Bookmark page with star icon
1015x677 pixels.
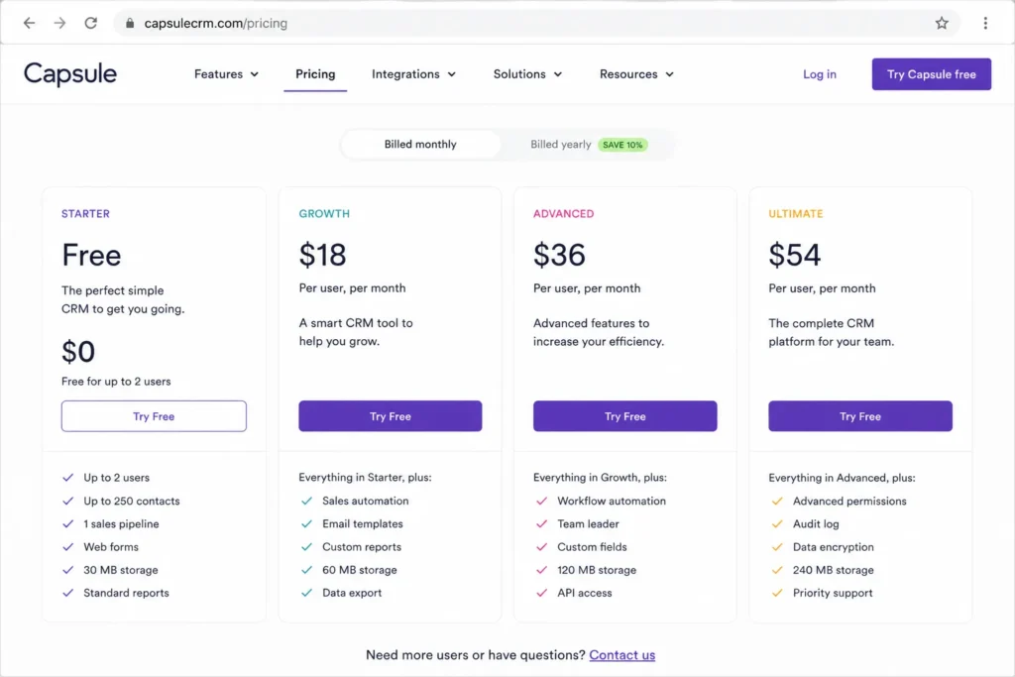tap(942, 24)
